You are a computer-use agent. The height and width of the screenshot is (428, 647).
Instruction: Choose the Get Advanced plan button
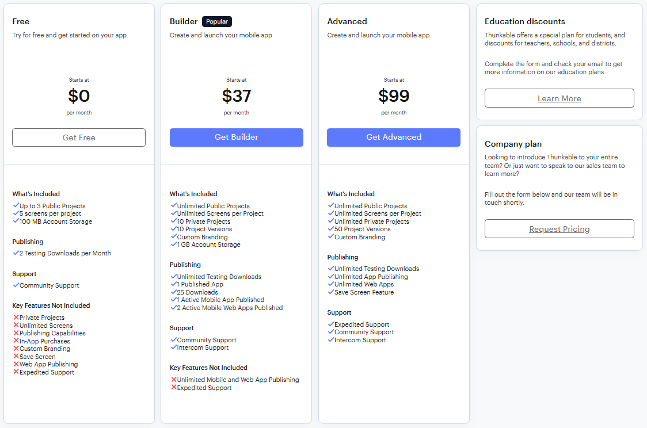[394, 137]
